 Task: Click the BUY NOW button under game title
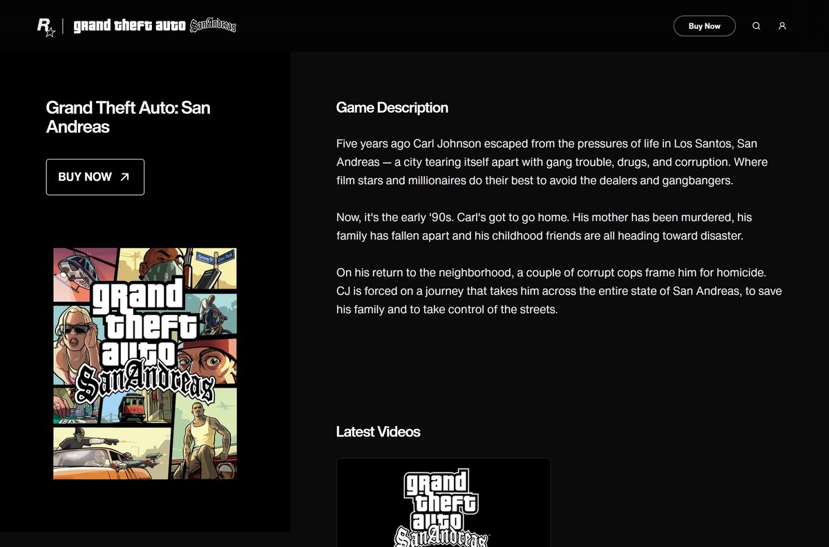(x=95, y=177)
